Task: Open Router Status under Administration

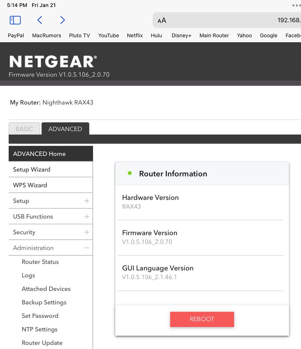Action: [x=40, y=262]
